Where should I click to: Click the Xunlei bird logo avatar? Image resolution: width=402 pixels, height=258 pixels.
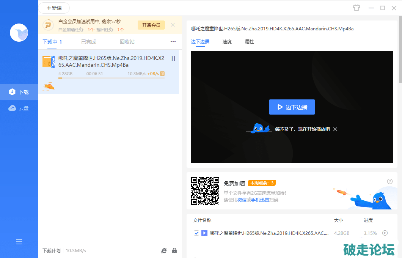(19, 33)
